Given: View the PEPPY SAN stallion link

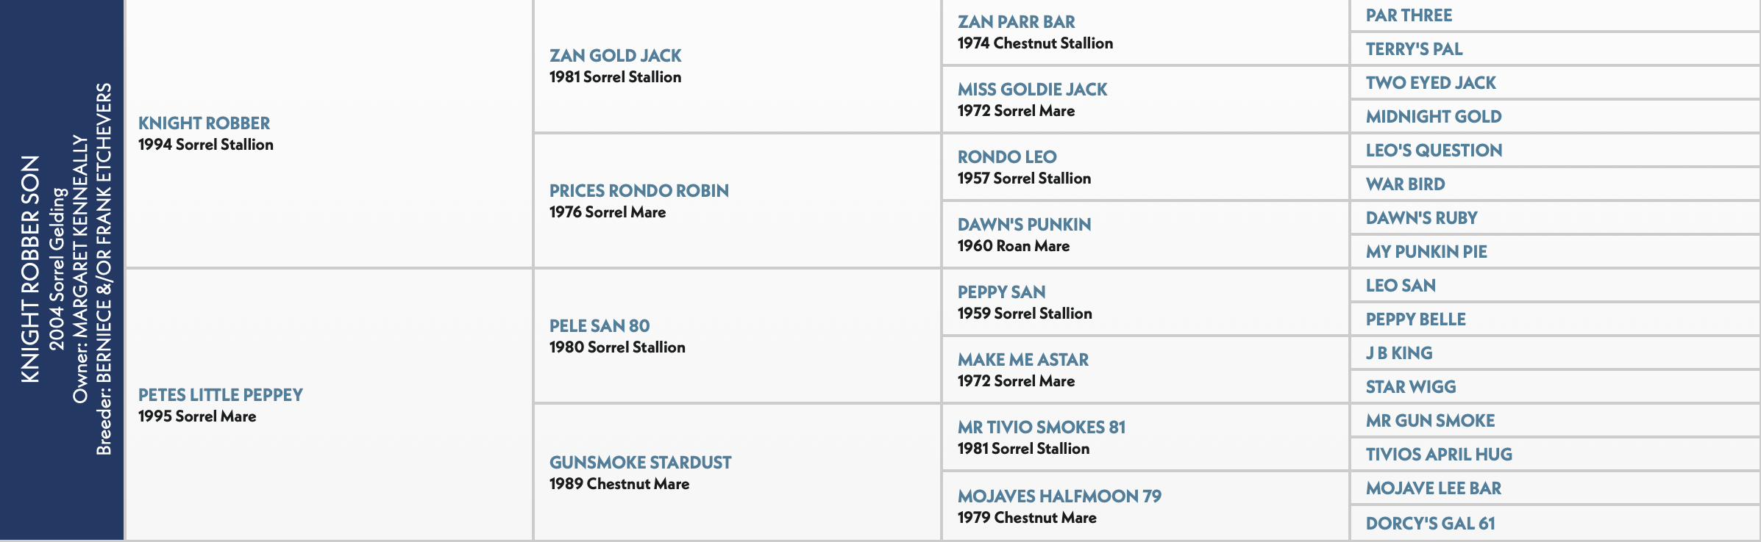Looking at the screenshot, I should 1001,292.
